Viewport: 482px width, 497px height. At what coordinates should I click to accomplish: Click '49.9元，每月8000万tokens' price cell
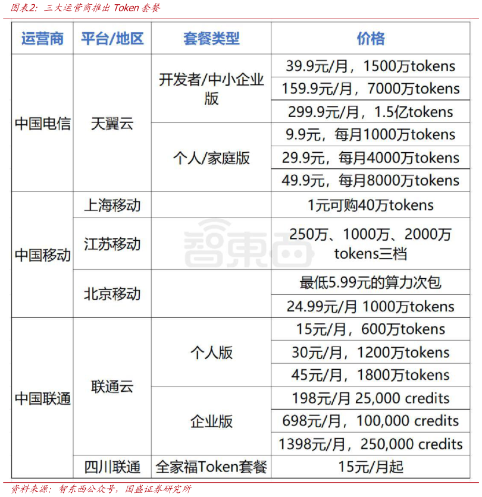click(x=371, y=180)
